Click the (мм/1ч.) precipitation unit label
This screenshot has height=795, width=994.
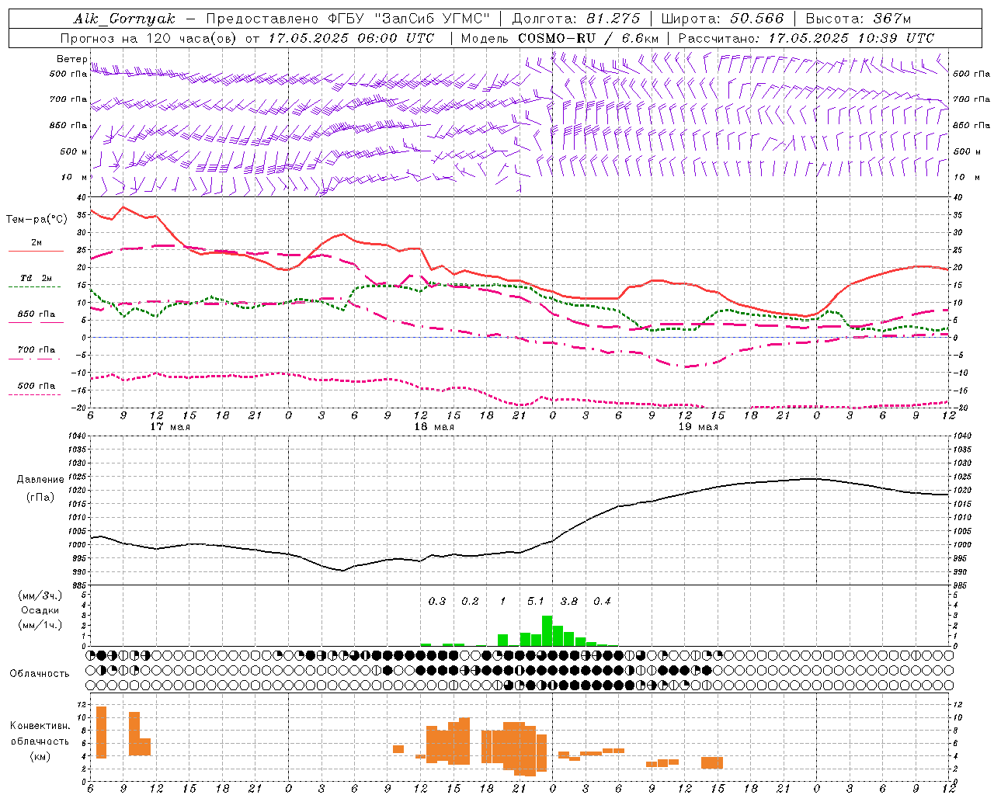tap(40, 625)
